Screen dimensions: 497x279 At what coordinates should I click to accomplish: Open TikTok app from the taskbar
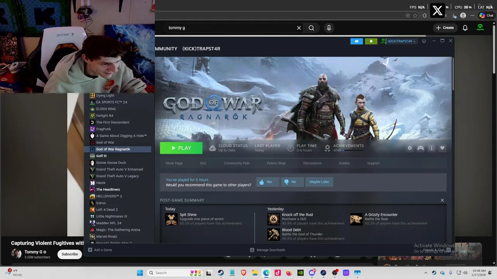point(278,273)
